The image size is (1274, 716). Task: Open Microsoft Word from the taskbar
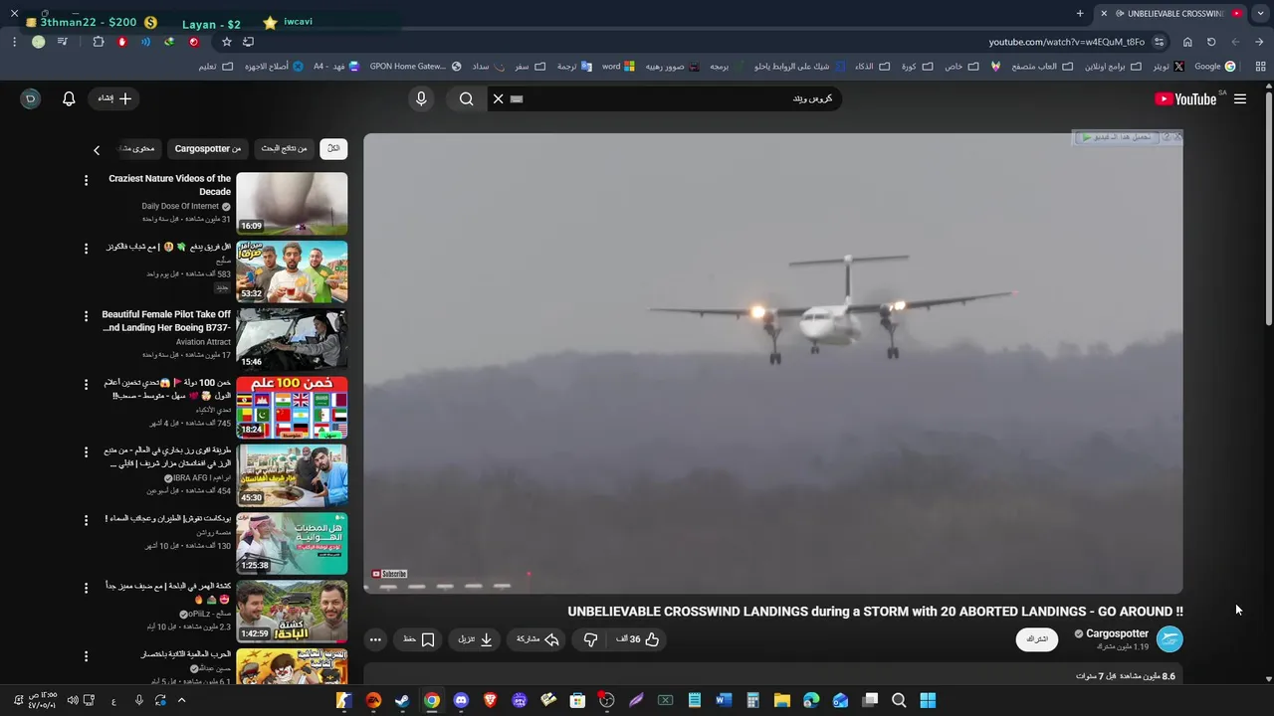point(724,700)
